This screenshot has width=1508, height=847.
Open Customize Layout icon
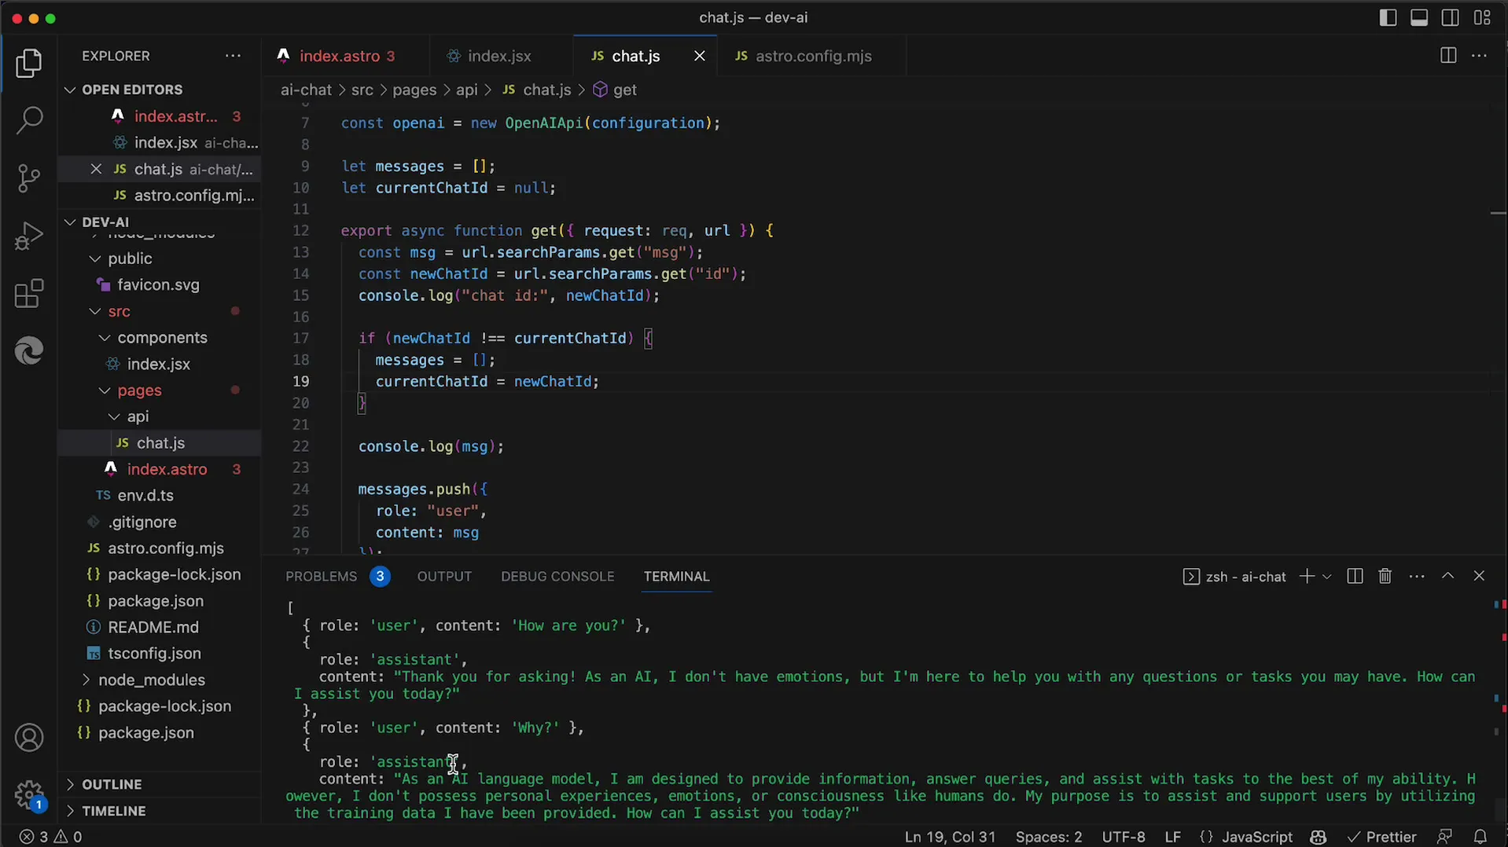(1482, 17)
